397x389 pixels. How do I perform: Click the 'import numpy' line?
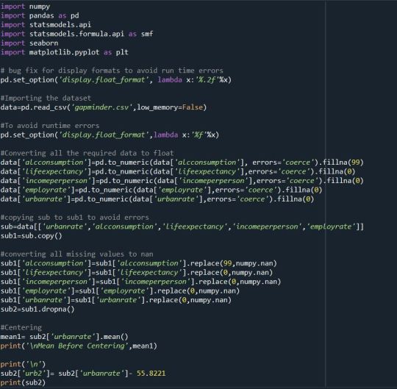pos(25,7)
